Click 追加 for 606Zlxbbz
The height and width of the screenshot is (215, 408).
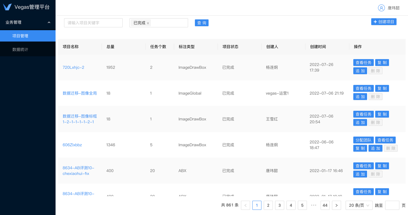pyautogui.click(x=375, y=148)
